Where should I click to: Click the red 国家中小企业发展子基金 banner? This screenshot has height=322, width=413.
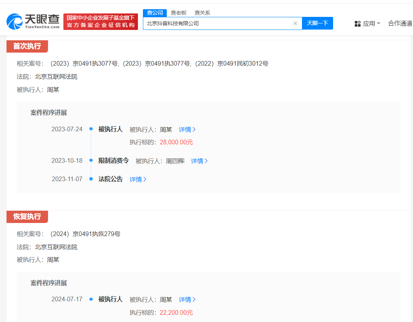pos(100,21)
